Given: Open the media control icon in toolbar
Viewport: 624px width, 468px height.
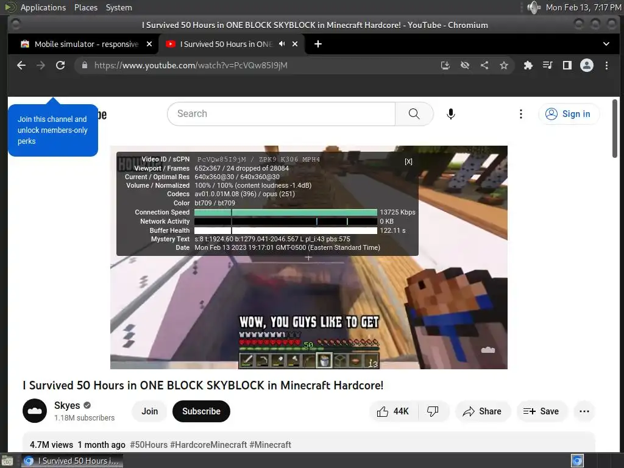Looking at the screenshot, I should pos(548,65).
